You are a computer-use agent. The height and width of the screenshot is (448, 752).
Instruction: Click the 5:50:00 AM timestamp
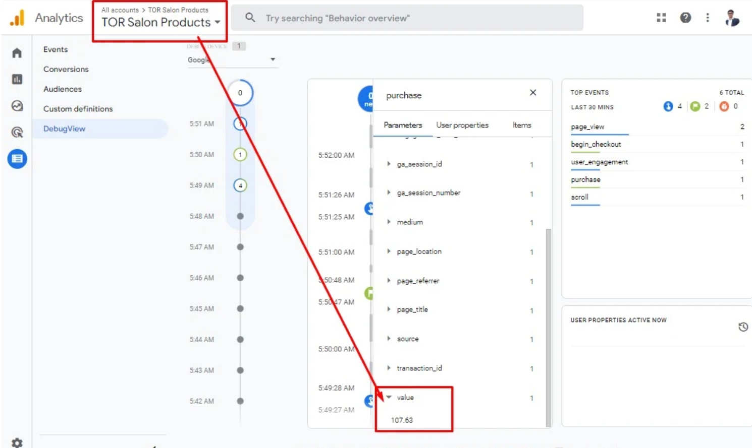[x=336, y=349]
